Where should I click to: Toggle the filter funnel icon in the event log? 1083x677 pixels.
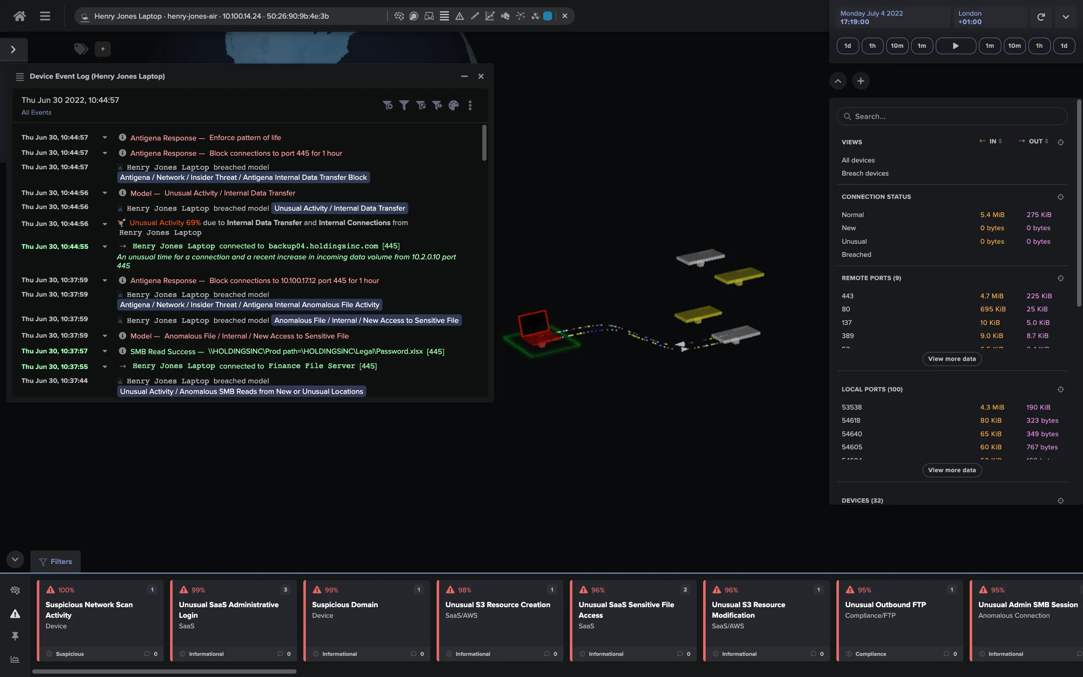404,105
